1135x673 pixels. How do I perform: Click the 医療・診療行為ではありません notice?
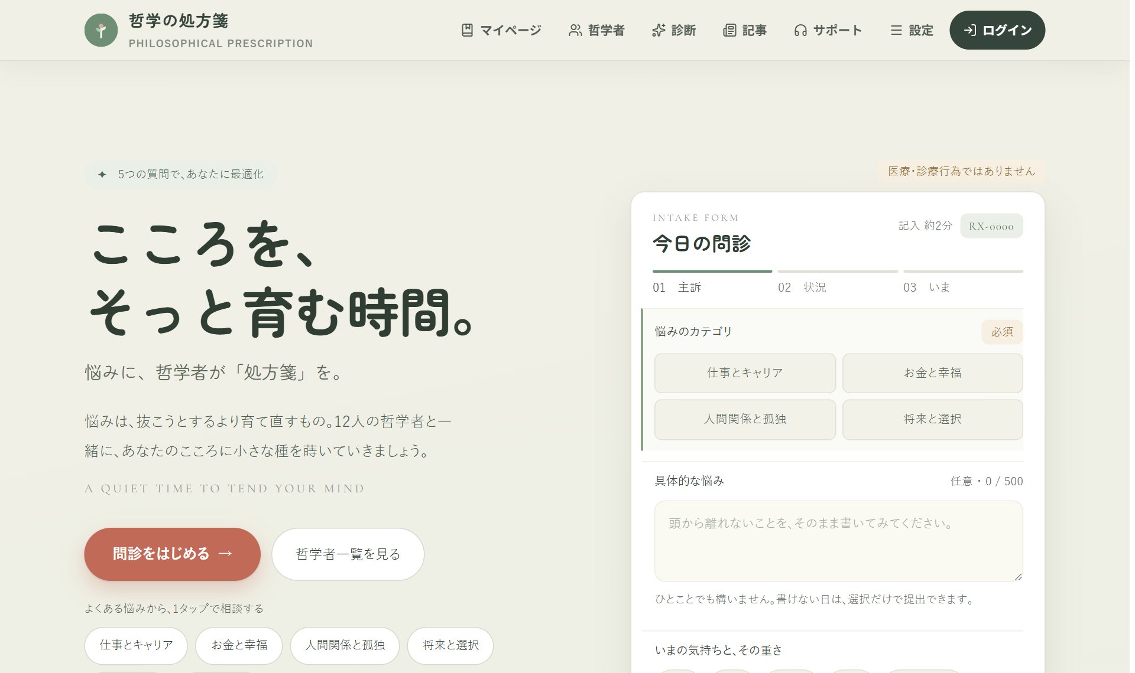(x=961, y=171)
